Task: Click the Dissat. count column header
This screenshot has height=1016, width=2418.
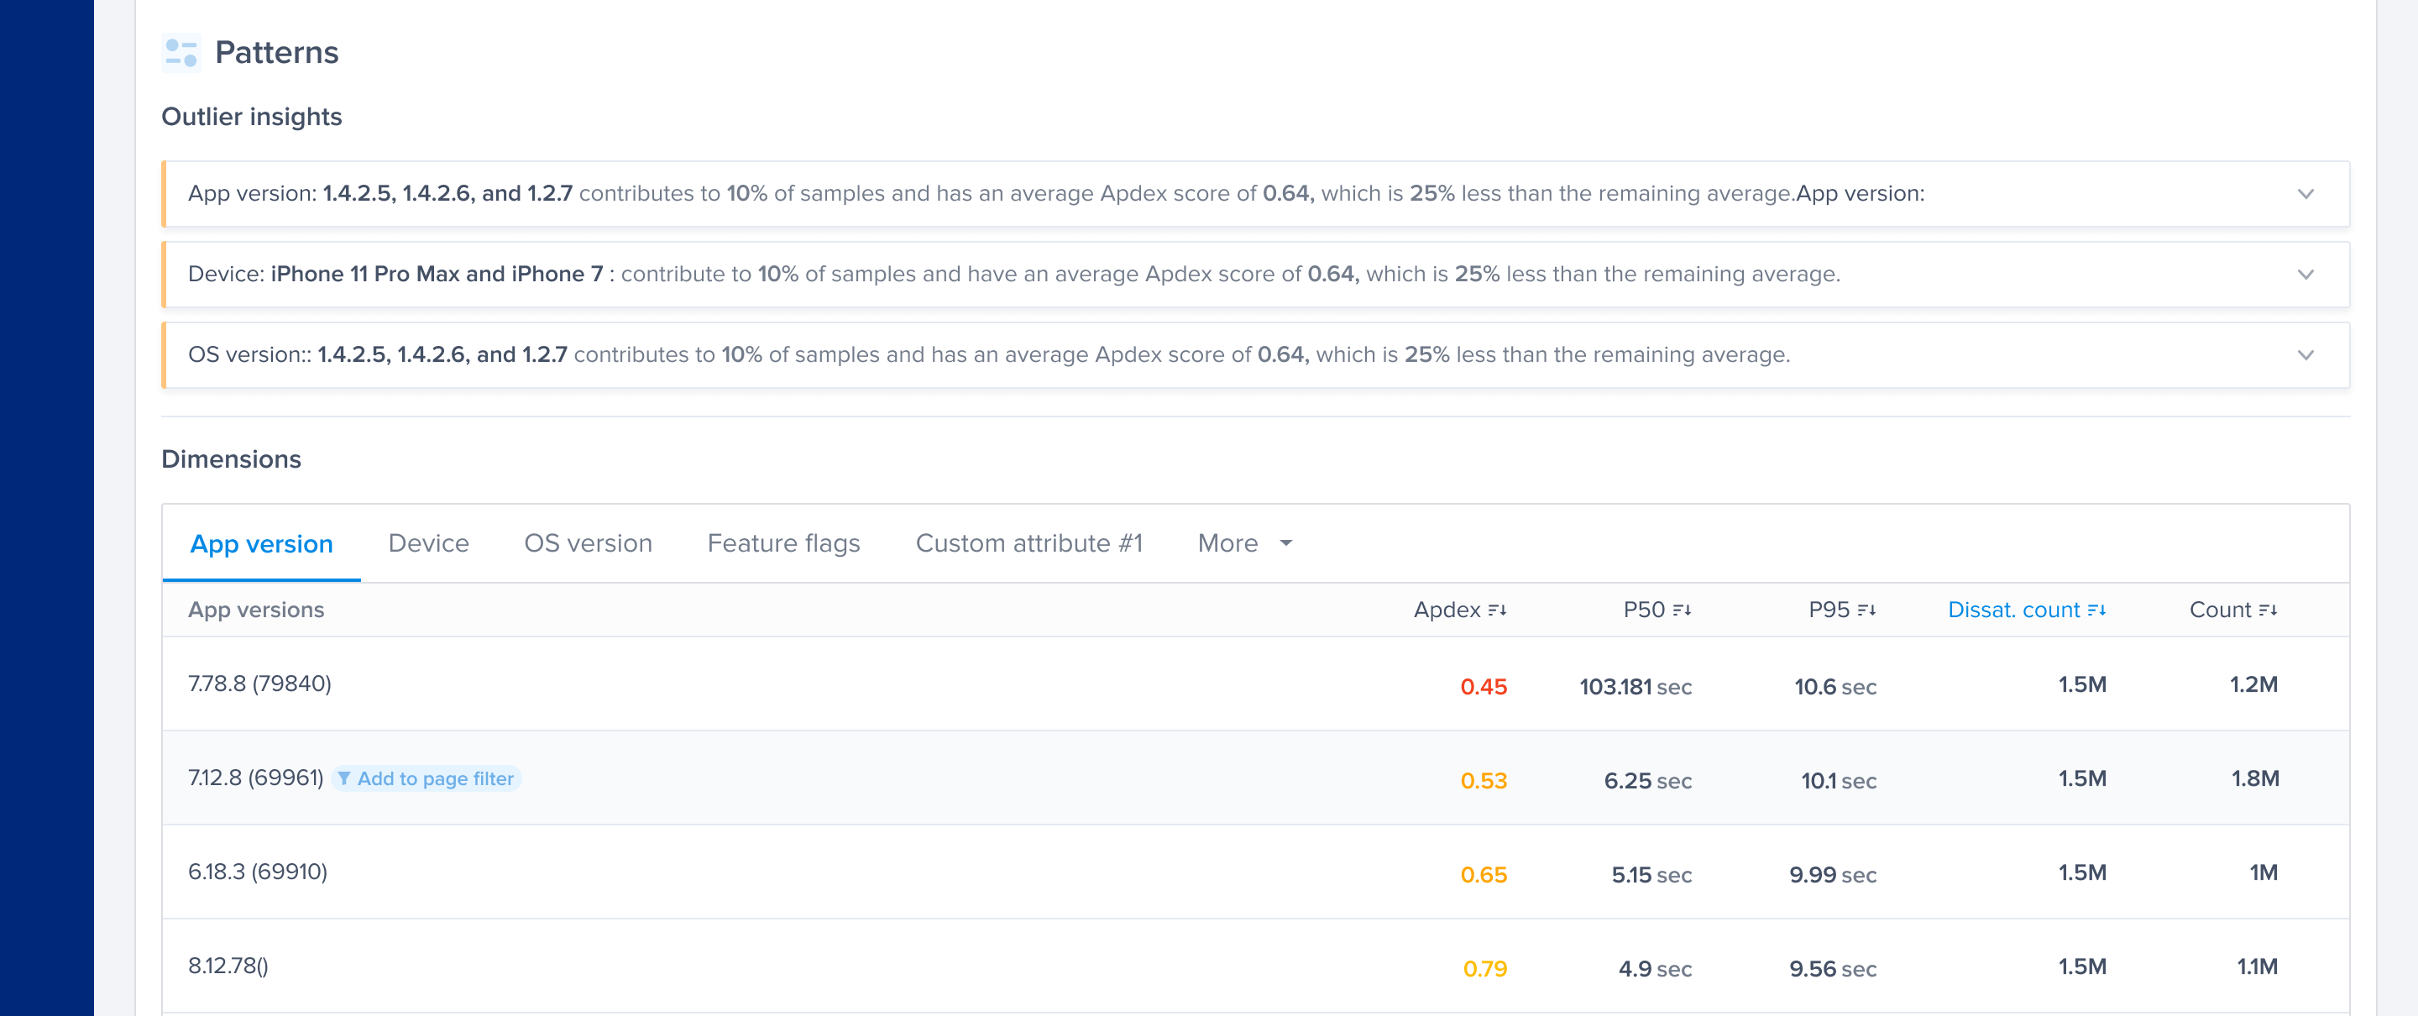Action: pyautogui.click(x=2012, y=610)
